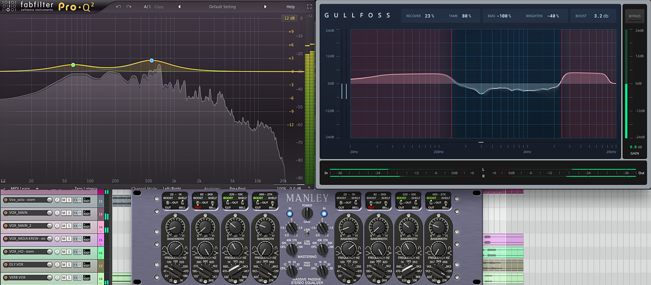The width and height of the screenshot is (651, 285).
Task: Flip the Manley LINK switch
Action: coord(307,234)
